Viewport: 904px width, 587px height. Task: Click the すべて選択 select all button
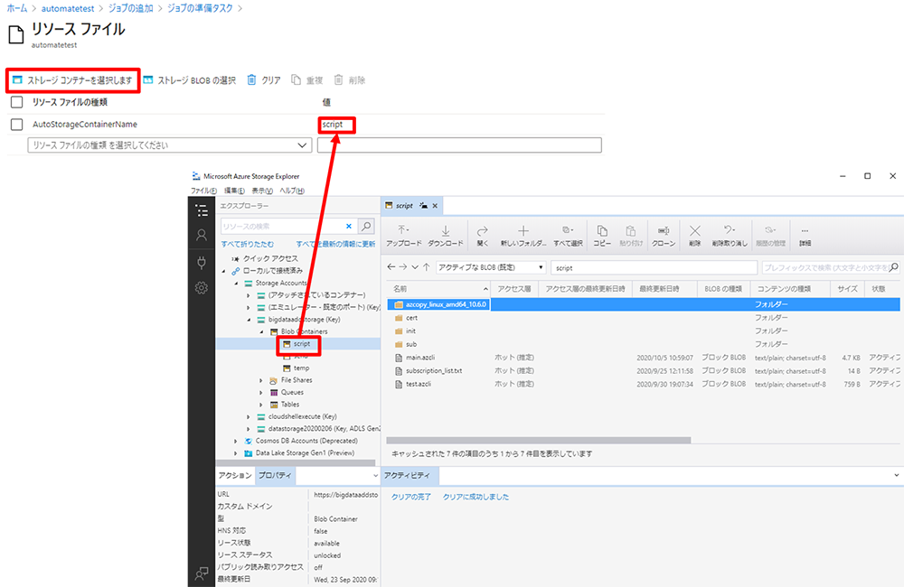(568, 236)
